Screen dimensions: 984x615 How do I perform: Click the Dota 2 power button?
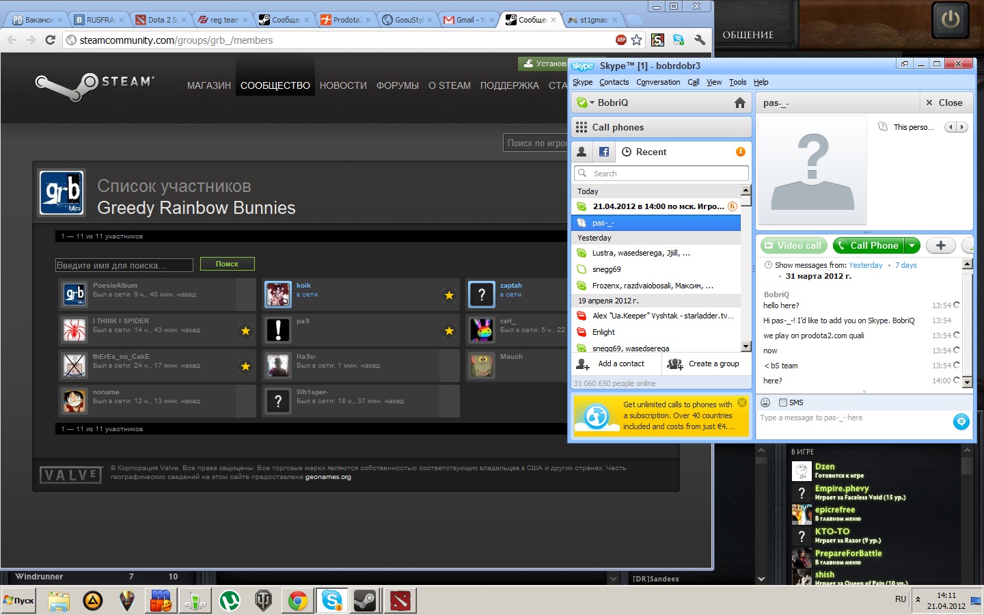click(x=951, y=19)
